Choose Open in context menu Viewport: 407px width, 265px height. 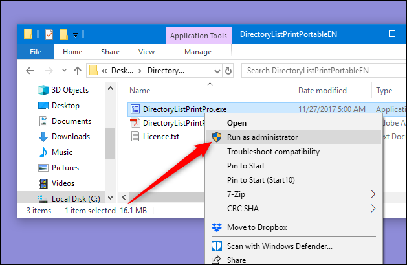pyautogui.click(x=294, y=123)
